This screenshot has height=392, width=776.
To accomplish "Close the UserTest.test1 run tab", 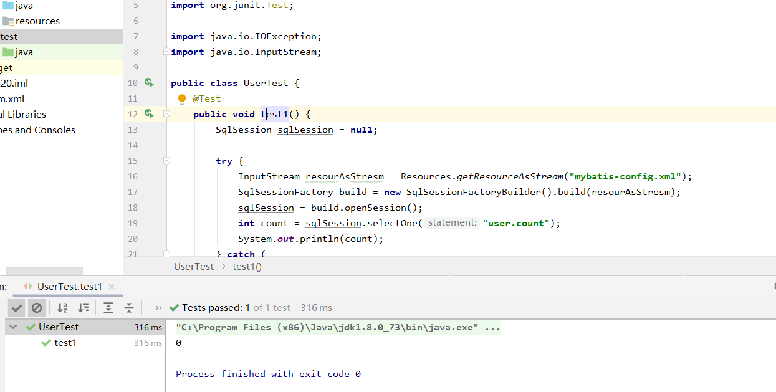I will coord(112,287).
